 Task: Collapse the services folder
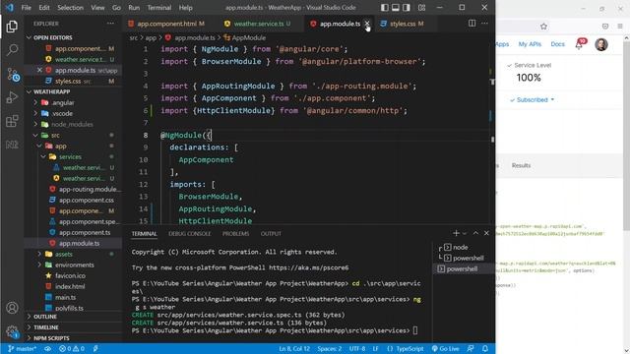click(70, 157)
